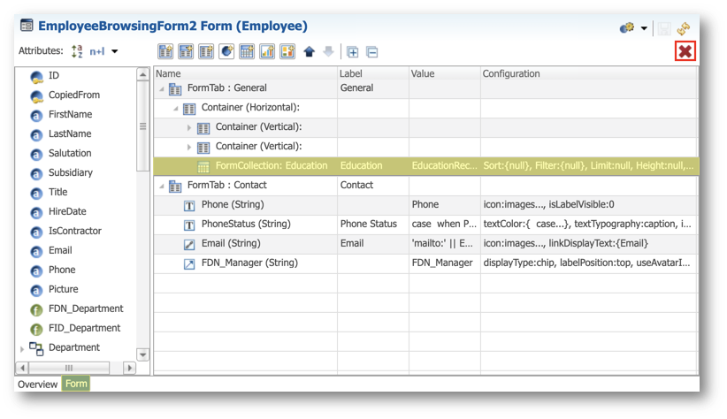Screen dimensions: 727x419
Task: Select the Form tab at bottom
Action: [x=76, y=384]
